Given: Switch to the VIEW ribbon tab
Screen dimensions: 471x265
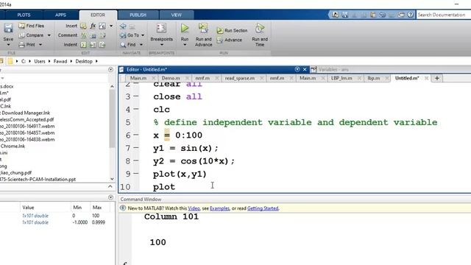Looking at the screenshot, I should click(x=177, y=15).
